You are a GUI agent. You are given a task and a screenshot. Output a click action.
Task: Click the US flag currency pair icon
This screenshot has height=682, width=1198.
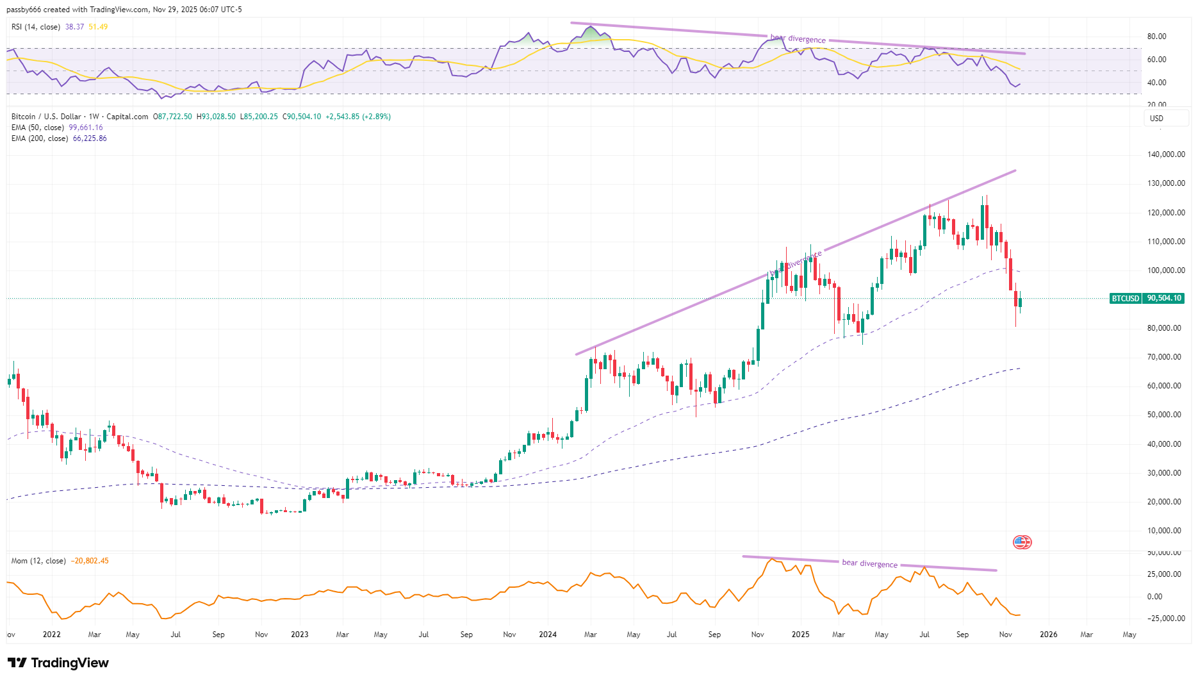(1023, 542)
